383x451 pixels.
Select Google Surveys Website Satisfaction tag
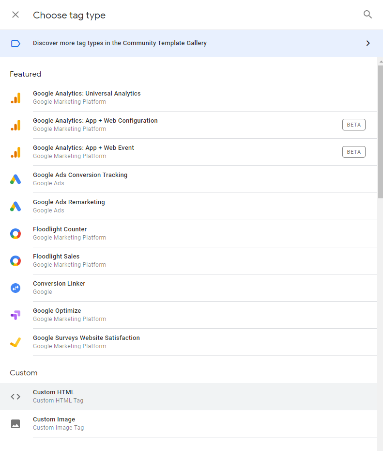pos(188,342)
